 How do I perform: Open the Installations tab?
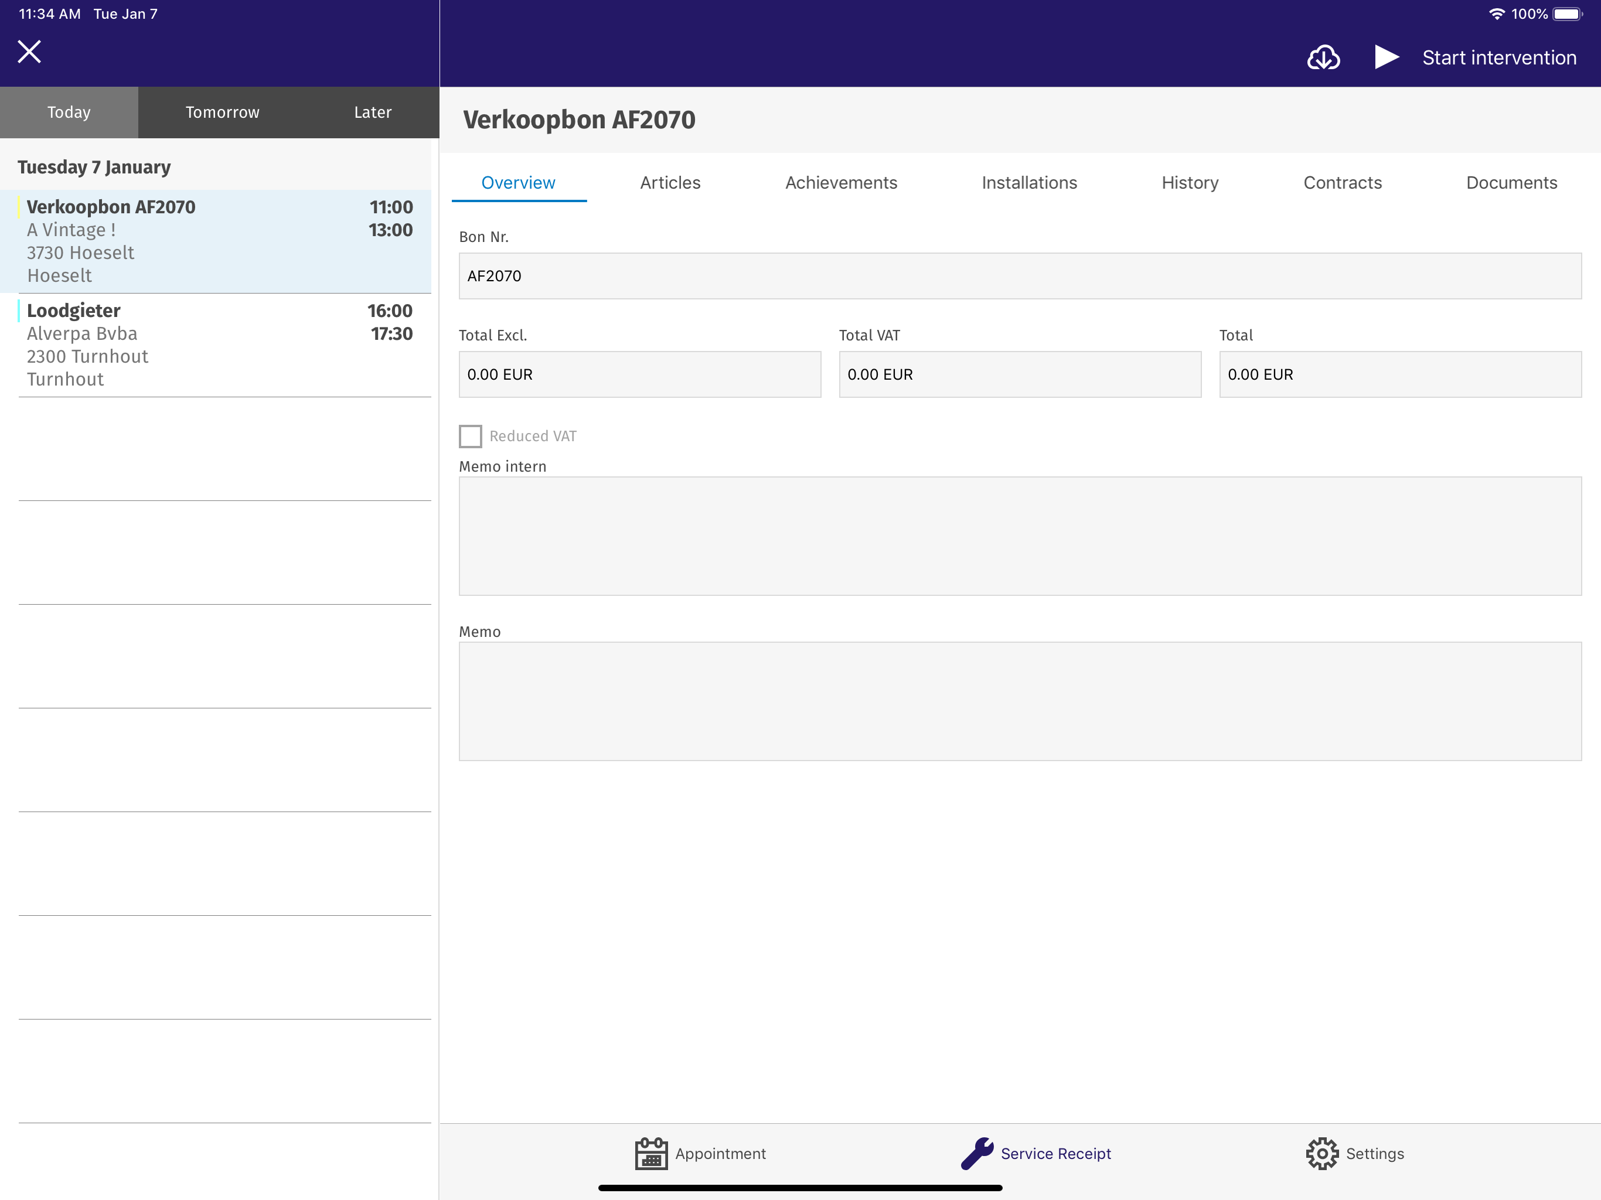(1029, 183)
